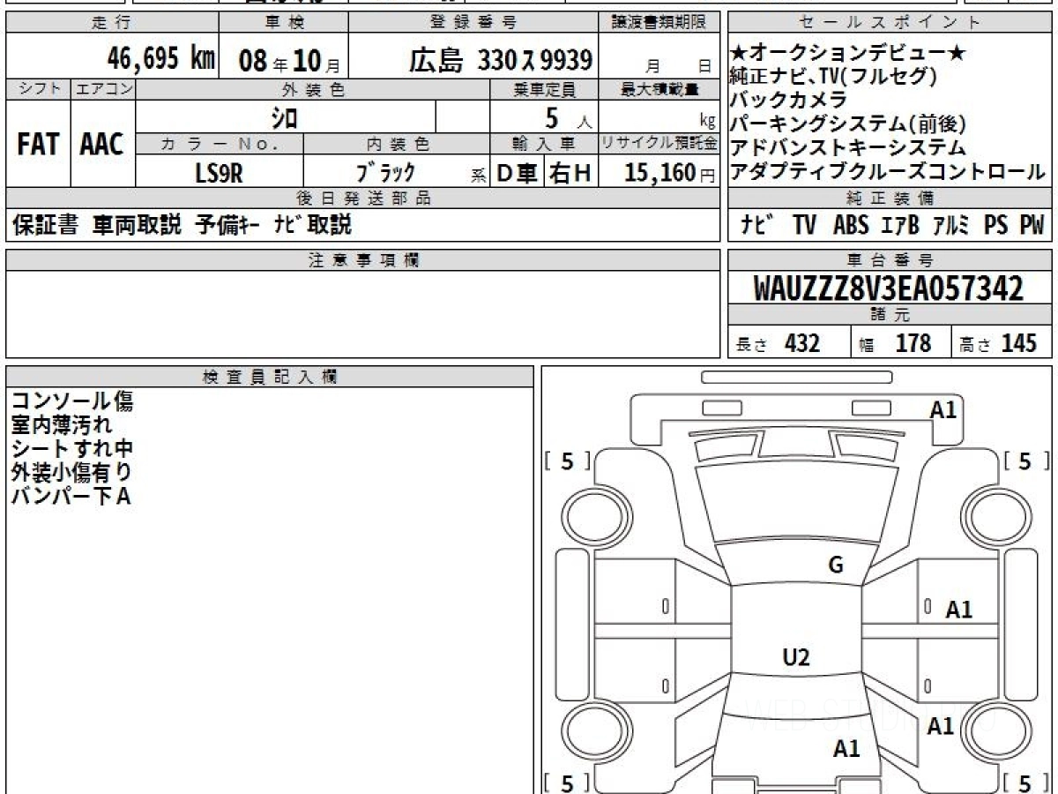Click エアB in 純正装備 row
1058x794 pixels.
(900, 225)
